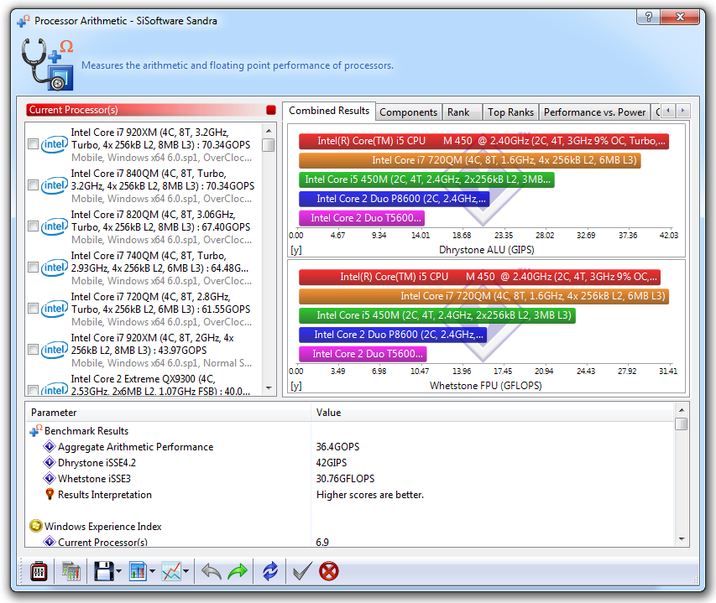The height and width of the screenshot is (603, 716).
Task: Click results table scroll down arrow
Action: (682, 539)
